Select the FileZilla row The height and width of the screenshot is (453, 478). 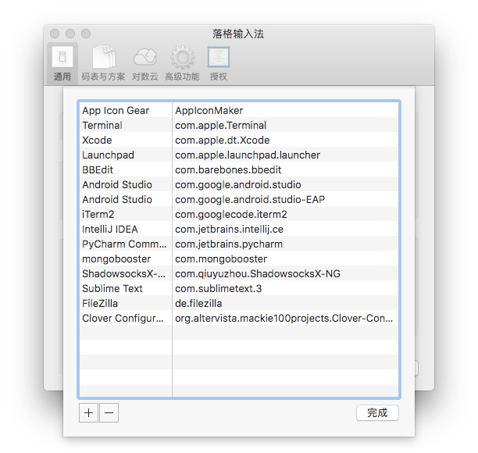pos(239,304)
